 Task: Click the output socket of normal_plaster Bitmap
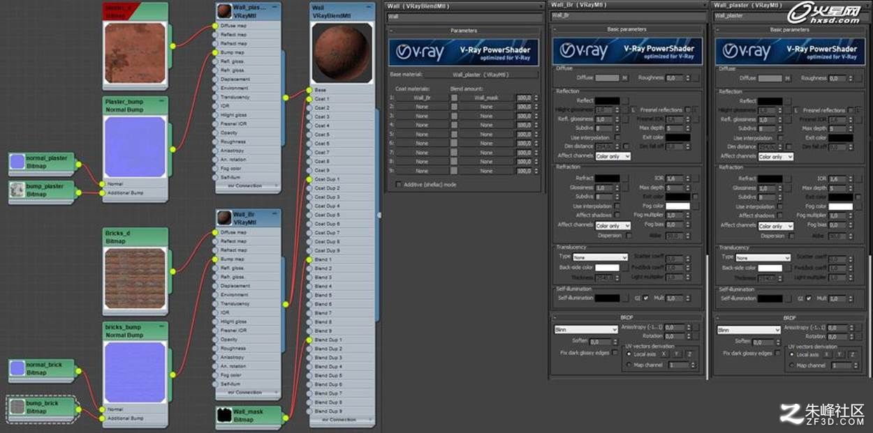pyautogui.click(x=78, y=165)
